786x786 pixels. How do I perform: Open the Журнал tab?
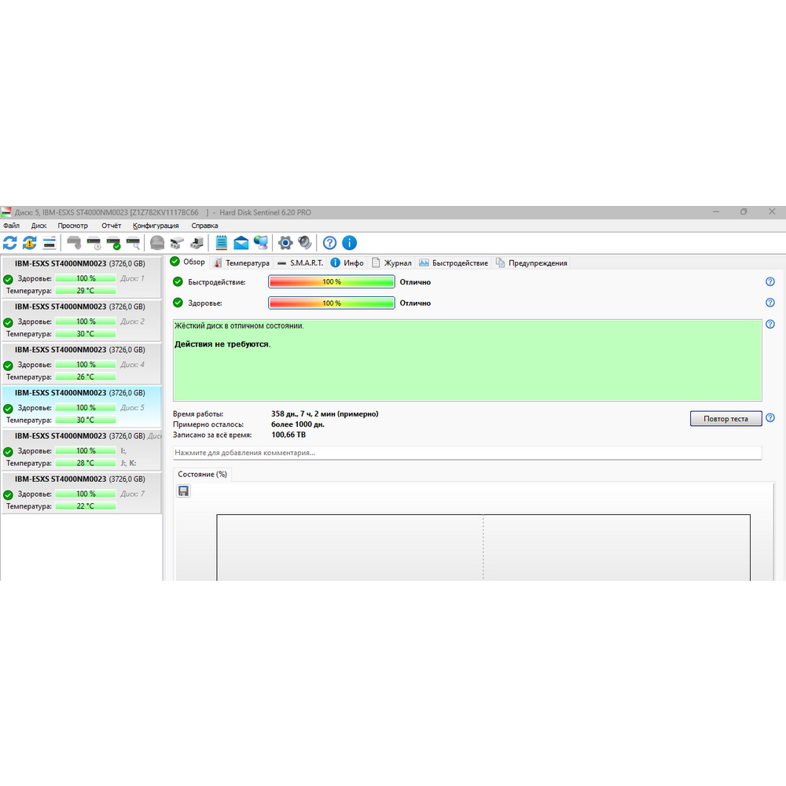391,263
